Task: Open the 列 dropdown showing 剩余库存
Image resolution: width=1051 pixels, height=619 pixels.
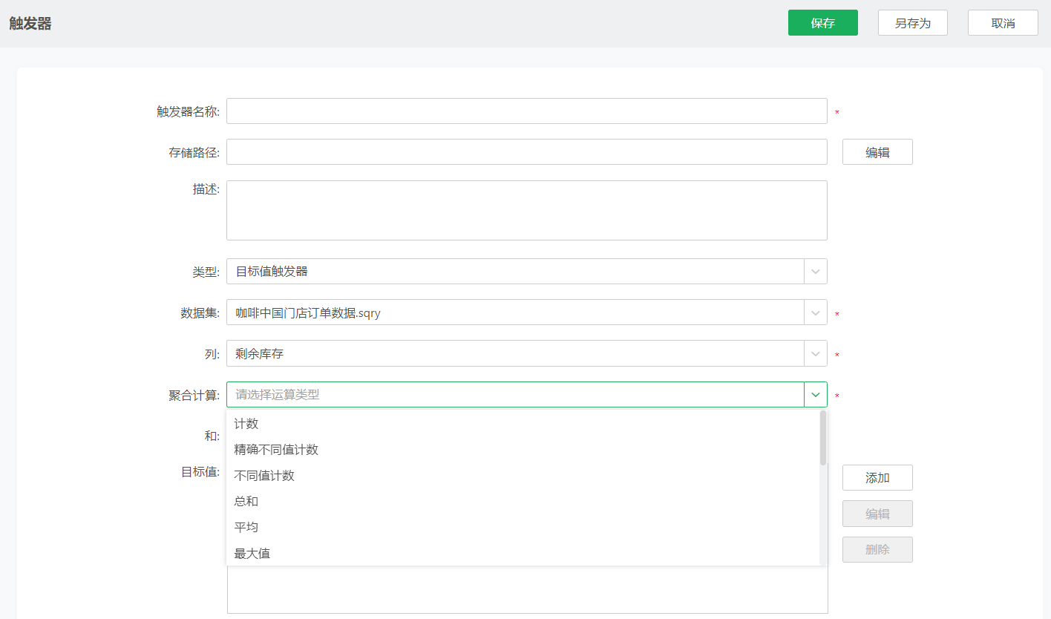Action: click(x=815, y=353)
